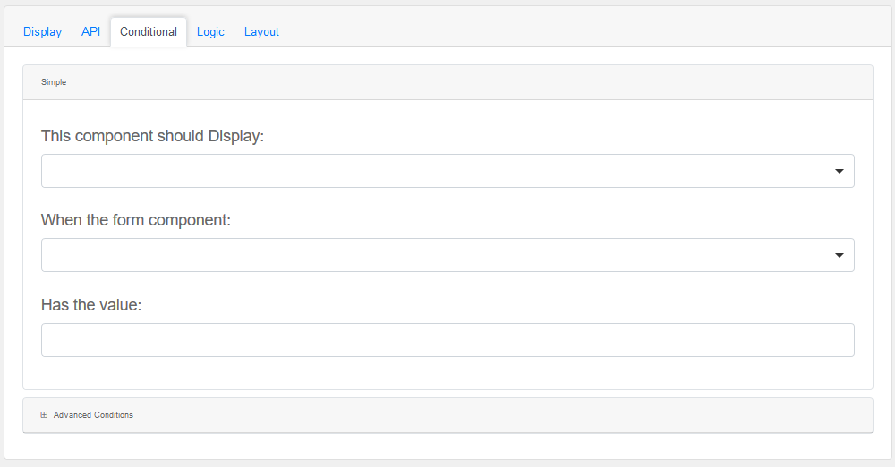Open the API tab
The width and height of the screenshot is (895, 467).
click(x=90, y=31)
